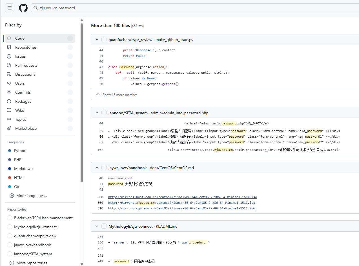Click More languages... button

[32, 196]
